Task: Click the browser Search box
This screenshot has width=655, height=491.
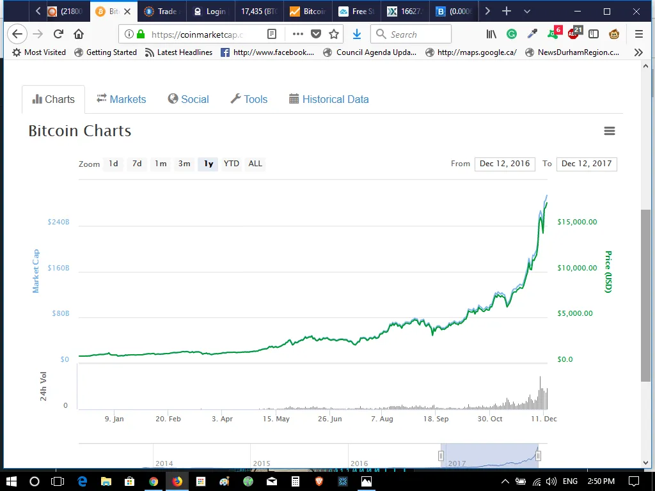Action: 411,35
